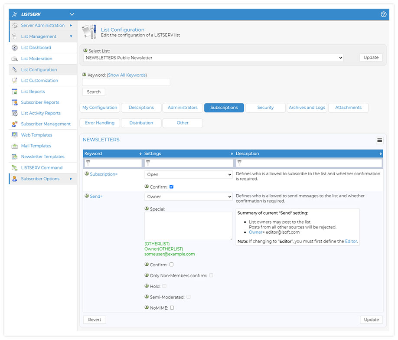This screenshot has height=340, width=398.
Task: Click the Subscriber Options person icon
Action: (15, 179)
